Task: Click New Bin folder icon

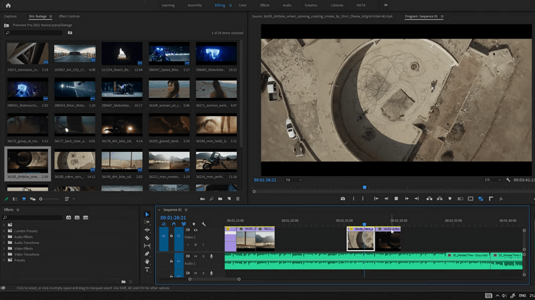Action: click(x=220, y=199)
